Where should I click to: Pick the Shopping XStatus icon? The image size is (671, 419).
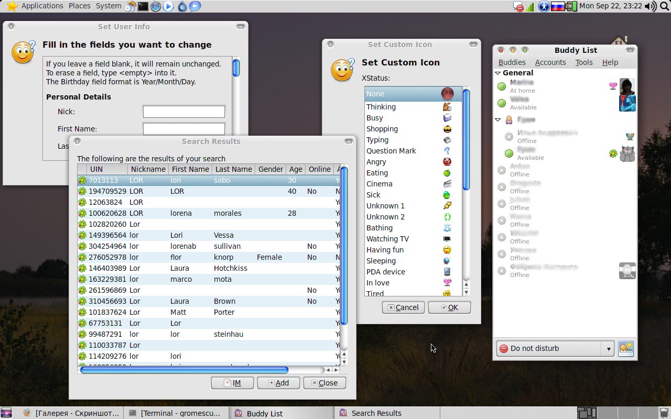click(447, 129)
